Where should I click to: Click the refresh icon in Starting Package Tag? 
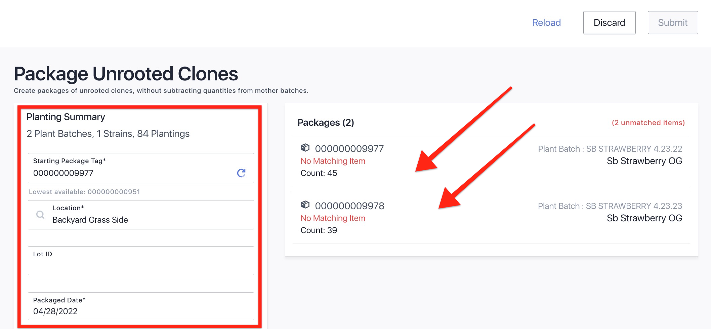pos(241,173)
